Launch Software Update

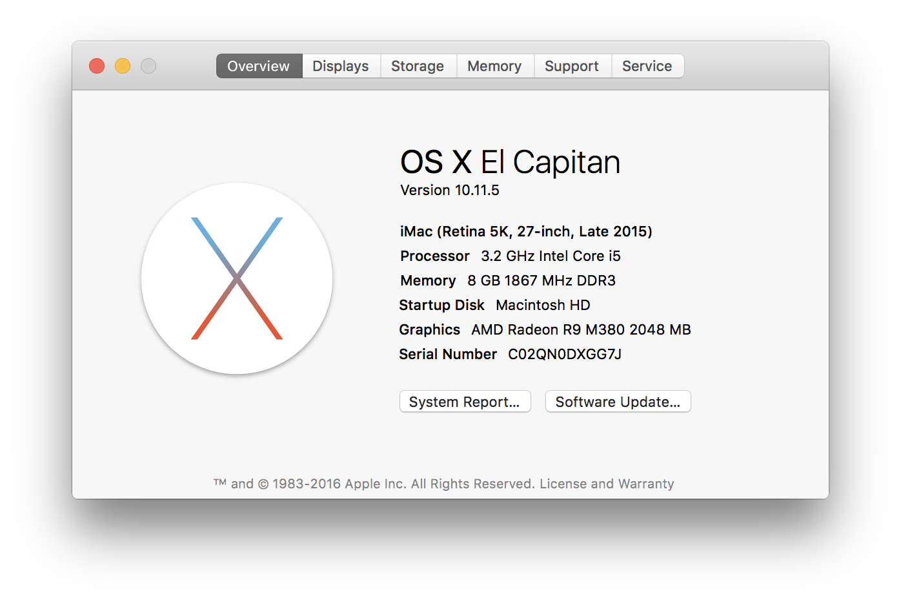[617, 401]
